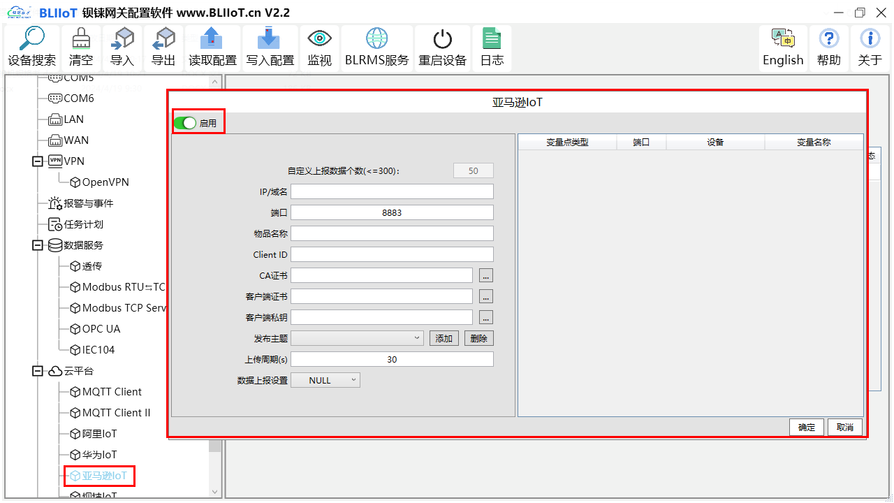Open the 监视 monitor eye icon
894x503 pixels.
click(319, 48)
